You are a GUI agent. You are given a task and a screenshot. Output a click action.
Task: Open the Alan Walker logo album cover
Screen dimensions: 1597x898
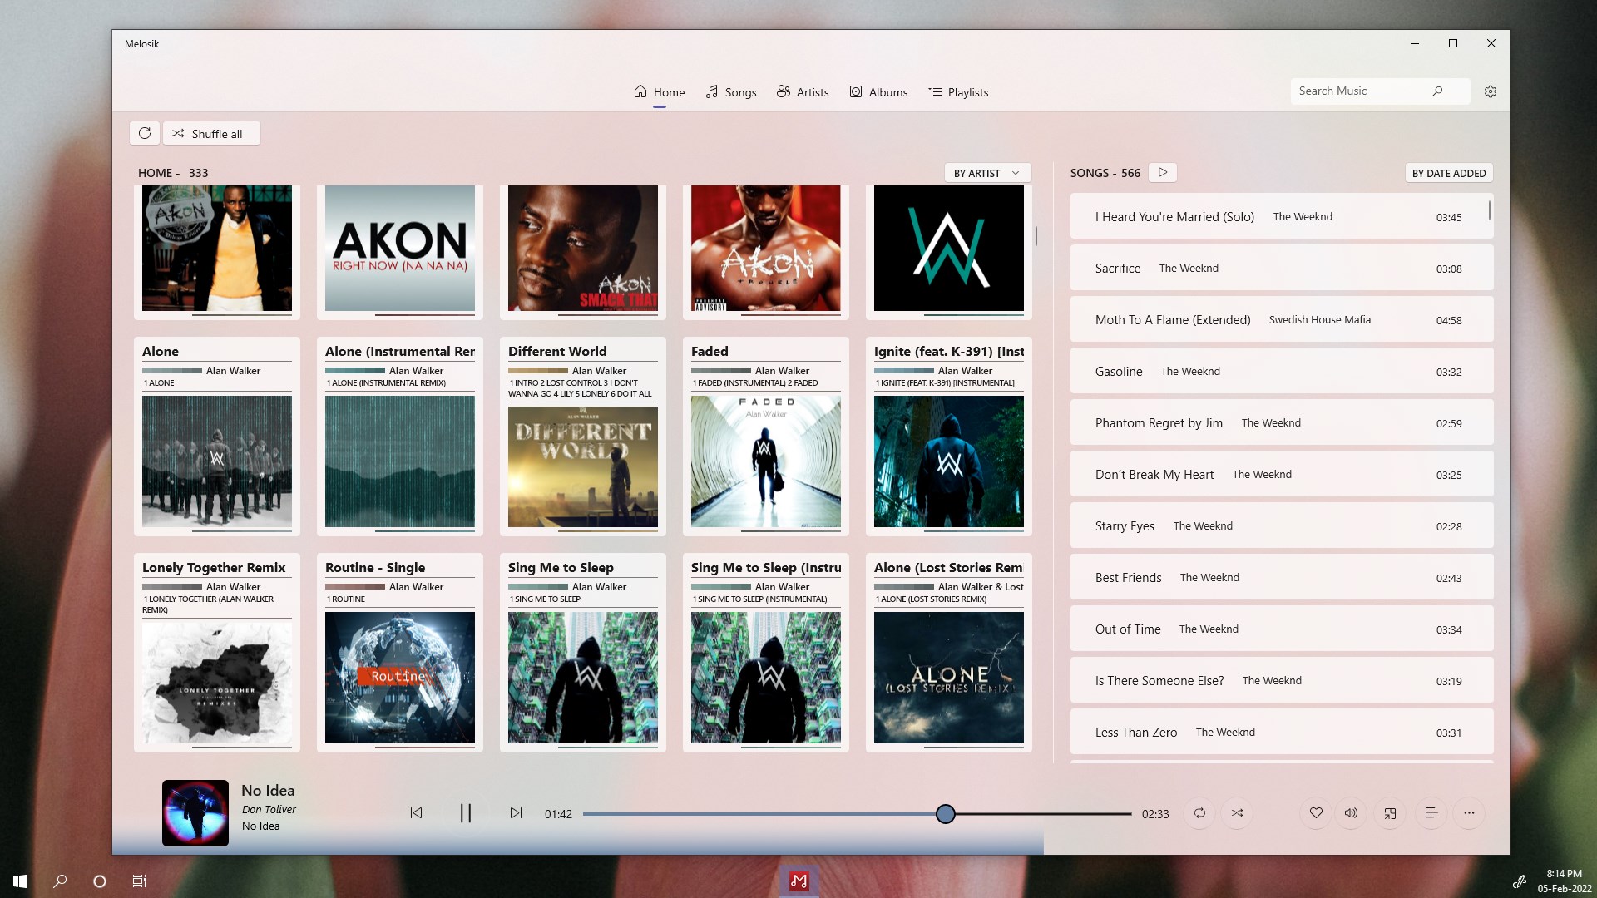click(x=949, y=248)
